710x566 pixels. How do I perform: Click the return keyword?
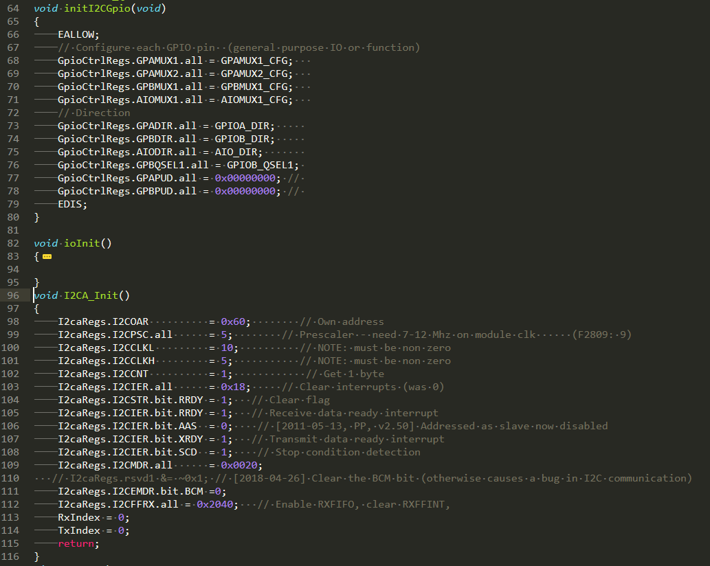78,543
